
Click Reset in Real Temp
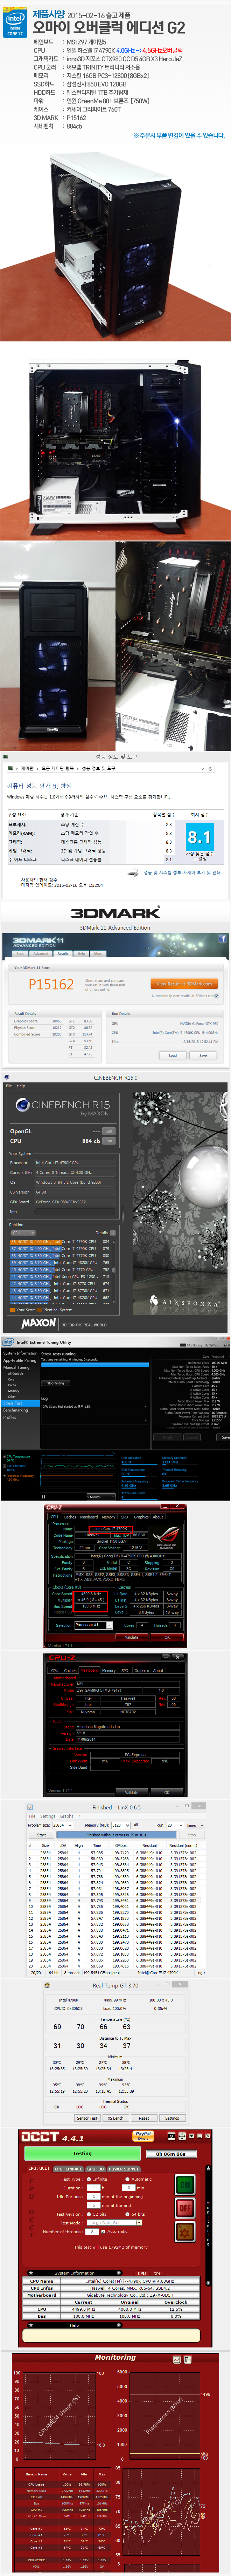pos(143,2118)
